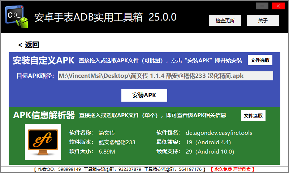
Task: Click the 软件名称 value 简文传
Action: pyautogui.click(x=107, y=133)
